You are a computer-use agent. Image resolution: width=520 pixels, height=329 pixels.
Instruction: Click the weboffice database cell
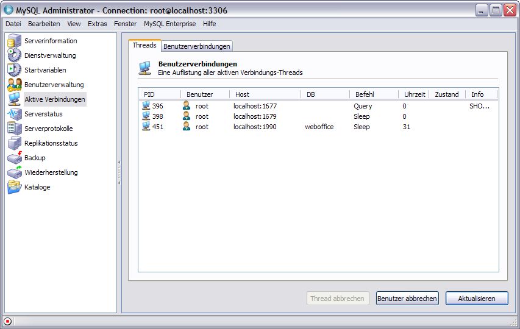point(319,126)
